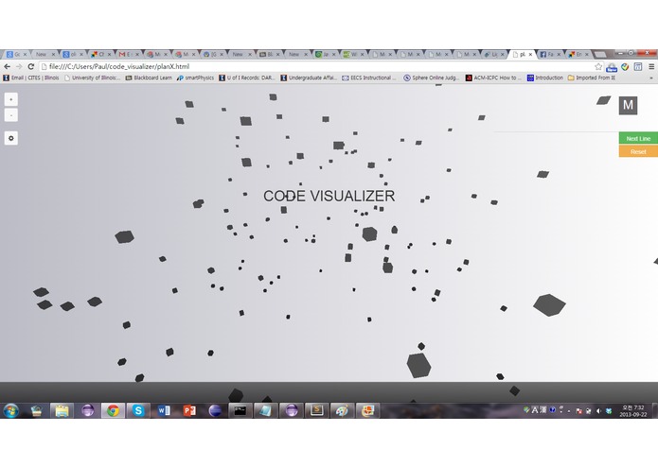Open the gear settings button

coord(11,138)
